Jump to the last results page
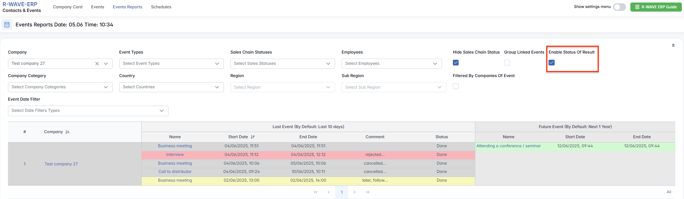The height and width of the screenshot is (199, 684). point(368,192)
